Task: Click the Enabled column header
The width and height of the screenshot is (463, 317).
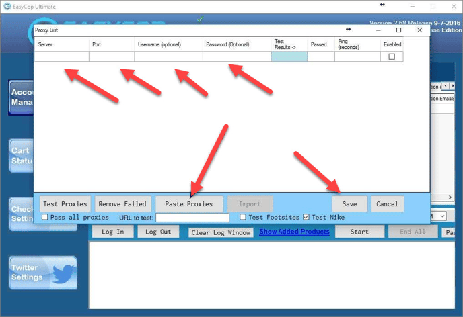Action: coord(392,44)
